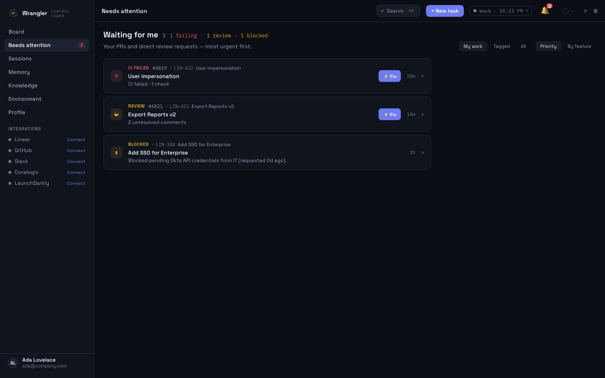
Task: Click the '1 failing' count
Action: (x=183, y=36)
